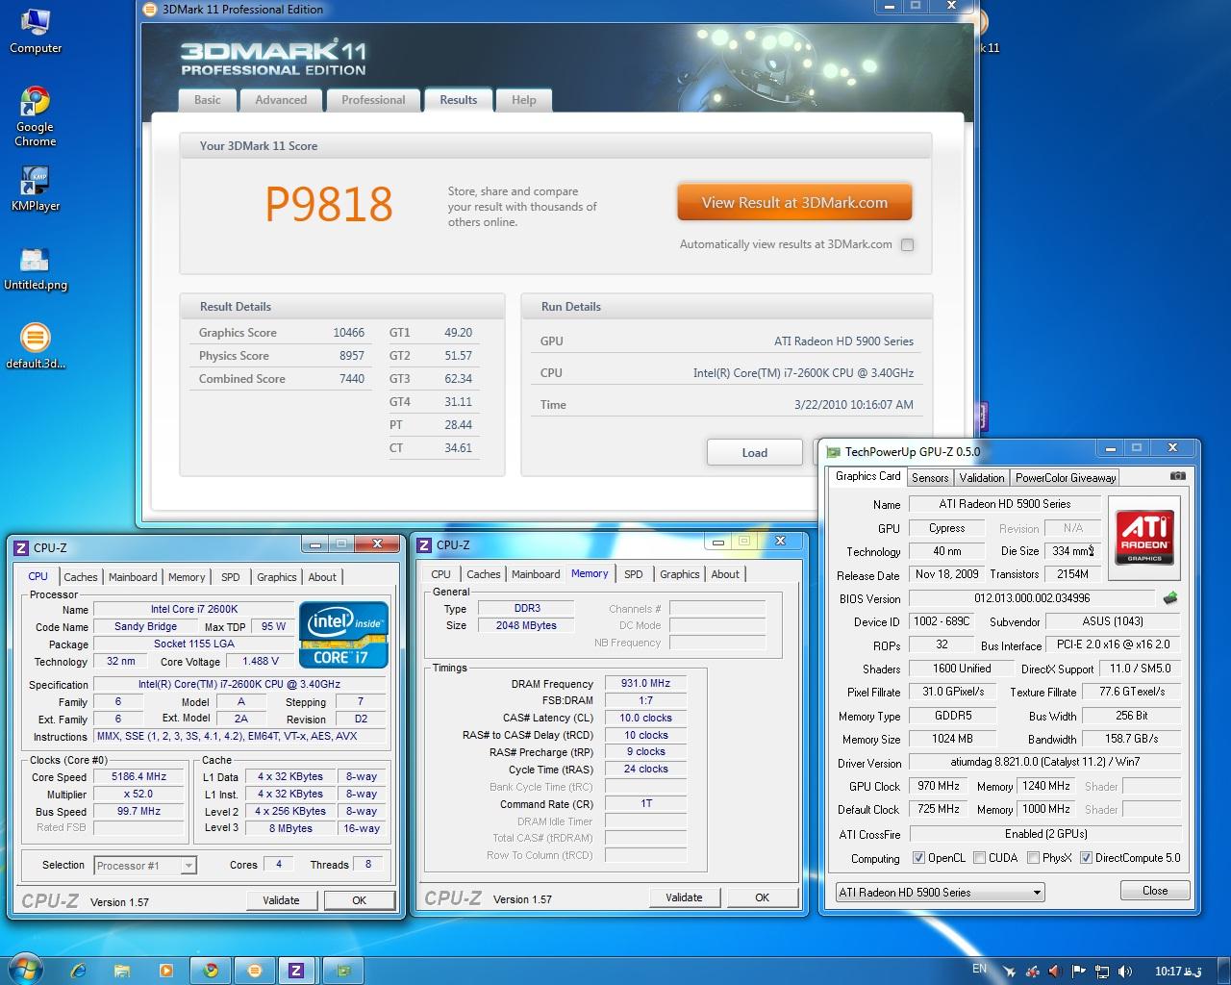Click OK in the CPU-Z CPU window

tap(359, 900)
